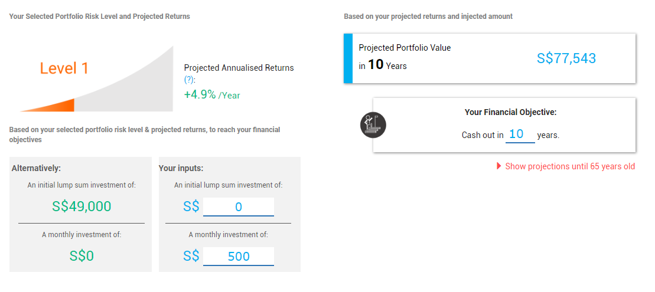The width and height of the screenshot is (655, 292).
Task: Click the +4.9% /Year returns figure
Action: [211, 95]
